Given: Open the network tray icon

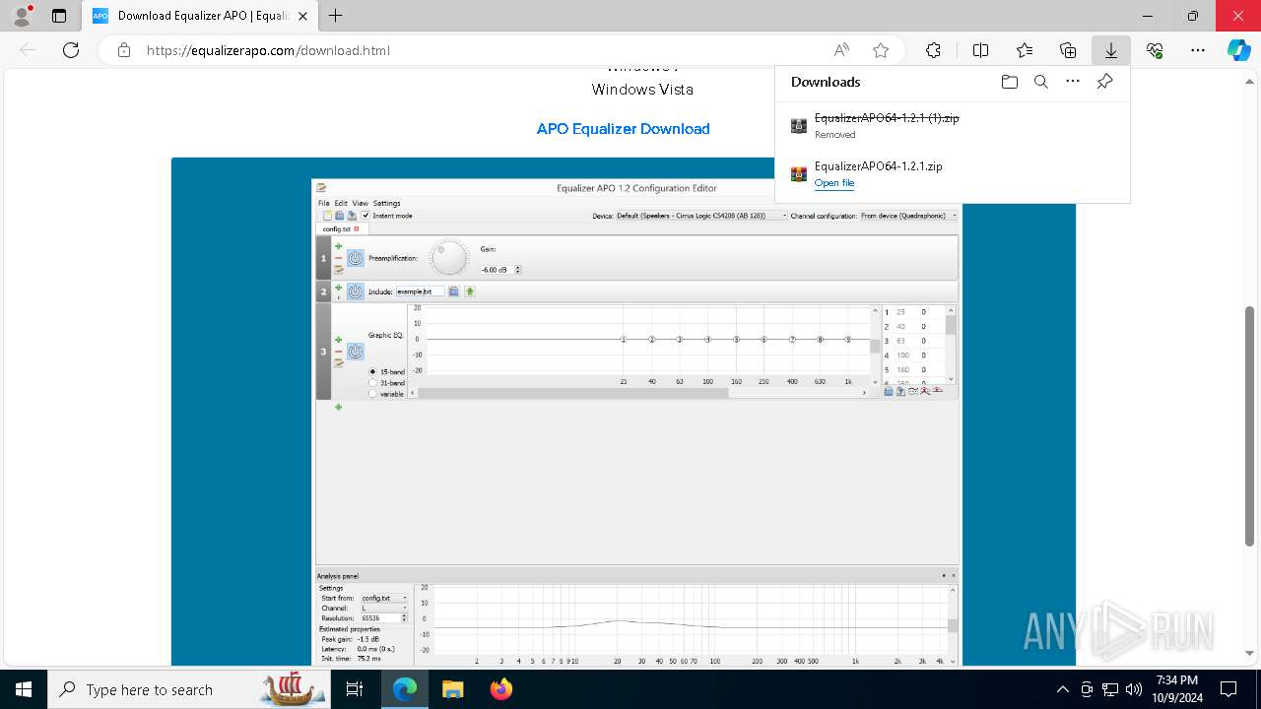Looking at the screenshot, I should (1110, 689).
